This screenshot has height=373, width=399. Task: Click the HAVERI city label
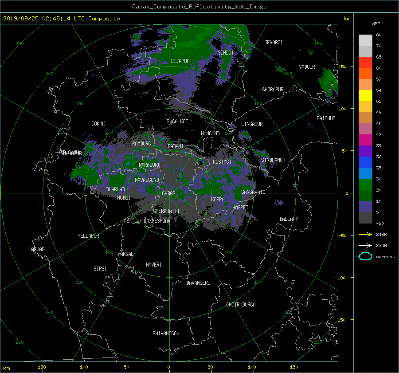[154, 265]
